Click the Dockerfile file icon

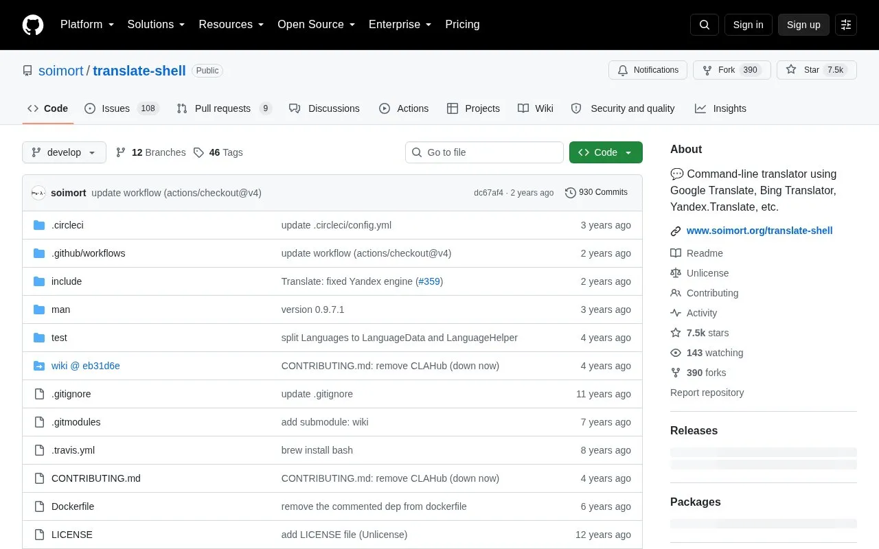39,506
